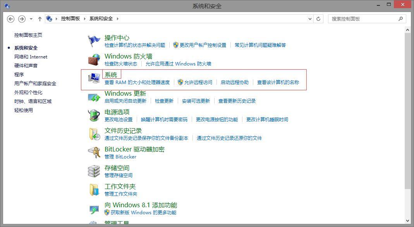Select the 工作文件夹 folder icon
Screen dimensions: 414x227
click(x=94, y=189)
